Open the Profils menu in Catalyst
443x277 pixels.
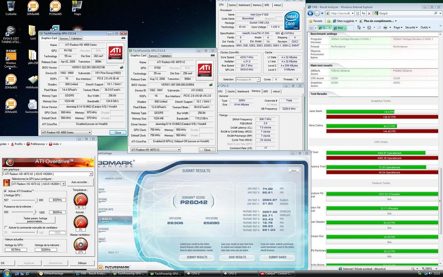(18, 144)
